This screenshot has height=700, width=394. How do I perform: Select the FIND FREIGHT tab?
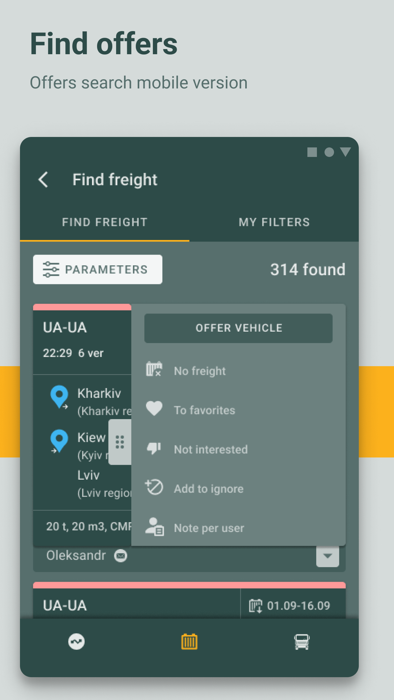tap(105, 222)
